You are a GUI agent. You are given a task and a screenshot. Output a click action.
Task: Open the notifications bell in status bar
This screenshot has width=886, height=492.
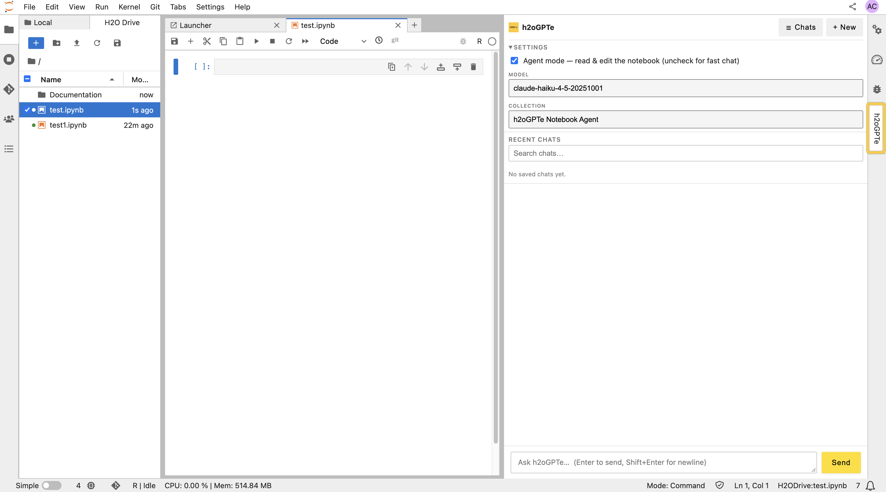pos(870,486)
